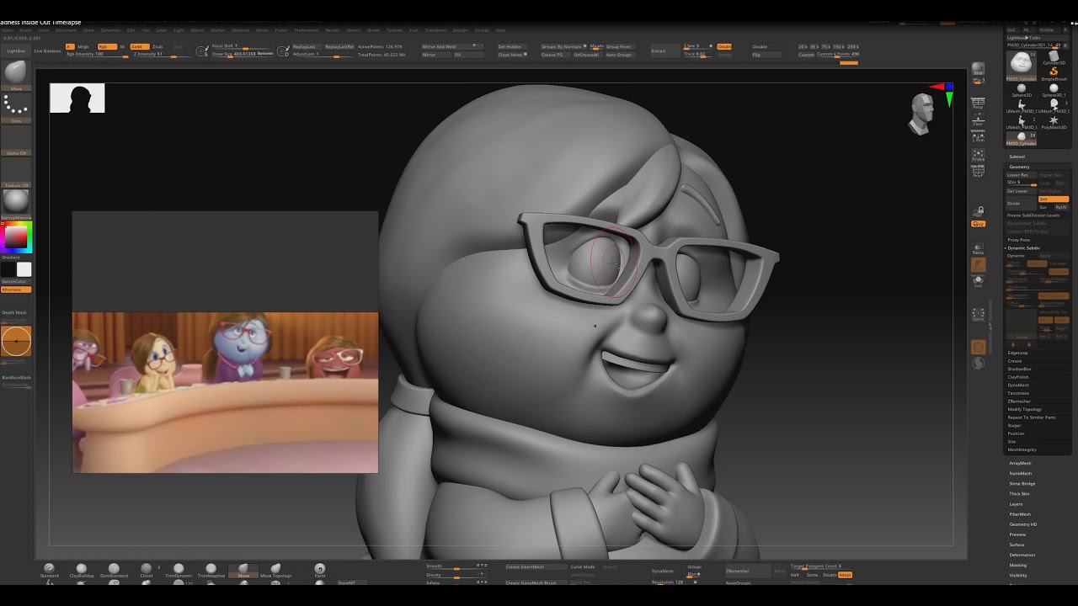
Task: Select the Move Topological brush
Action: [275, 571]
